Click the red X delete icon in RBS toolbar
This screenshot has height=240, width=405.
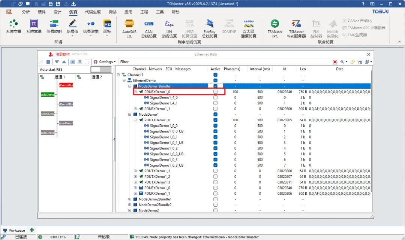click(335, 62)
